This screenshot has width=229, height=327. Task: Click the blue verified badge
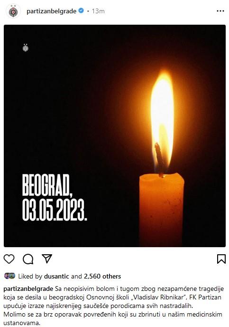tap(81, 10)
